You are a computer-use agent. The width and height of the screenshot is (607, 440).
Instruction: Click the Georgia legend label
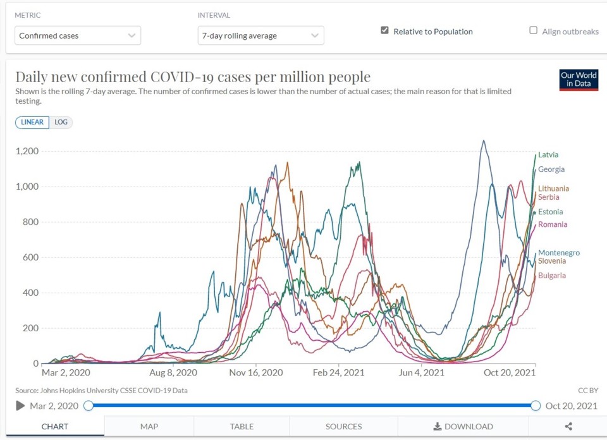[551, 169]
